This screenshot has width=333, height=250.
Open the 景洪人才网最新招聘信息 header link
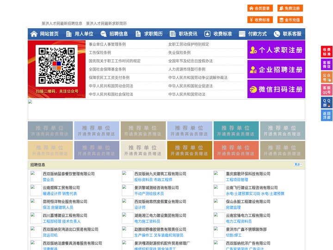point(62,24)
